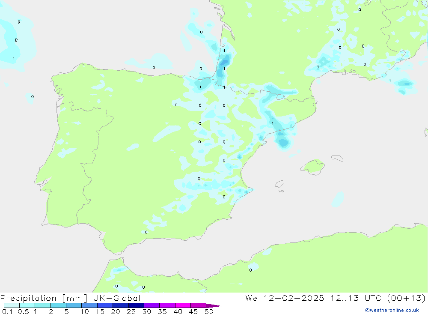Click the legend scale label '2'

tap(51, 311)
